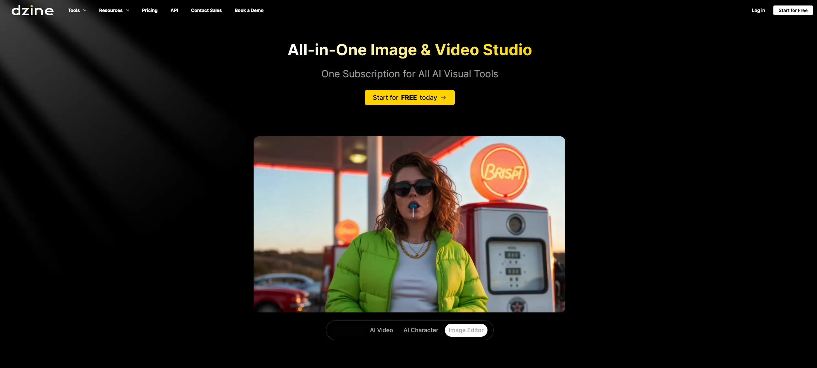Click the dzine logo
Viewport: 817px width, 368px height.
(32, 10)
